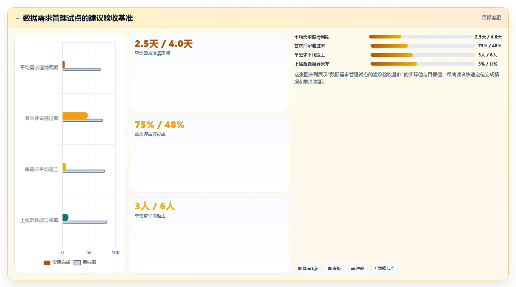Screen dimensions: 516x287
Task: Click the 首次评审通过率 progress row label
Action: (310, 46)
